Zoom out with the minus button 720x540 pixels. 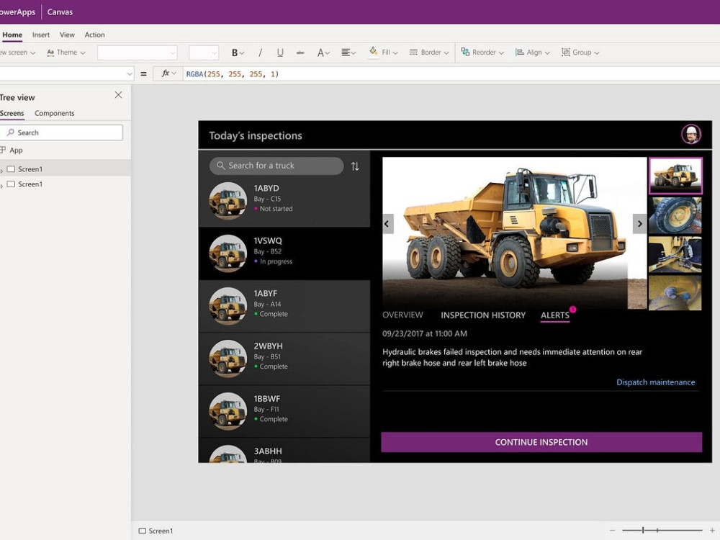pos(612,531)
